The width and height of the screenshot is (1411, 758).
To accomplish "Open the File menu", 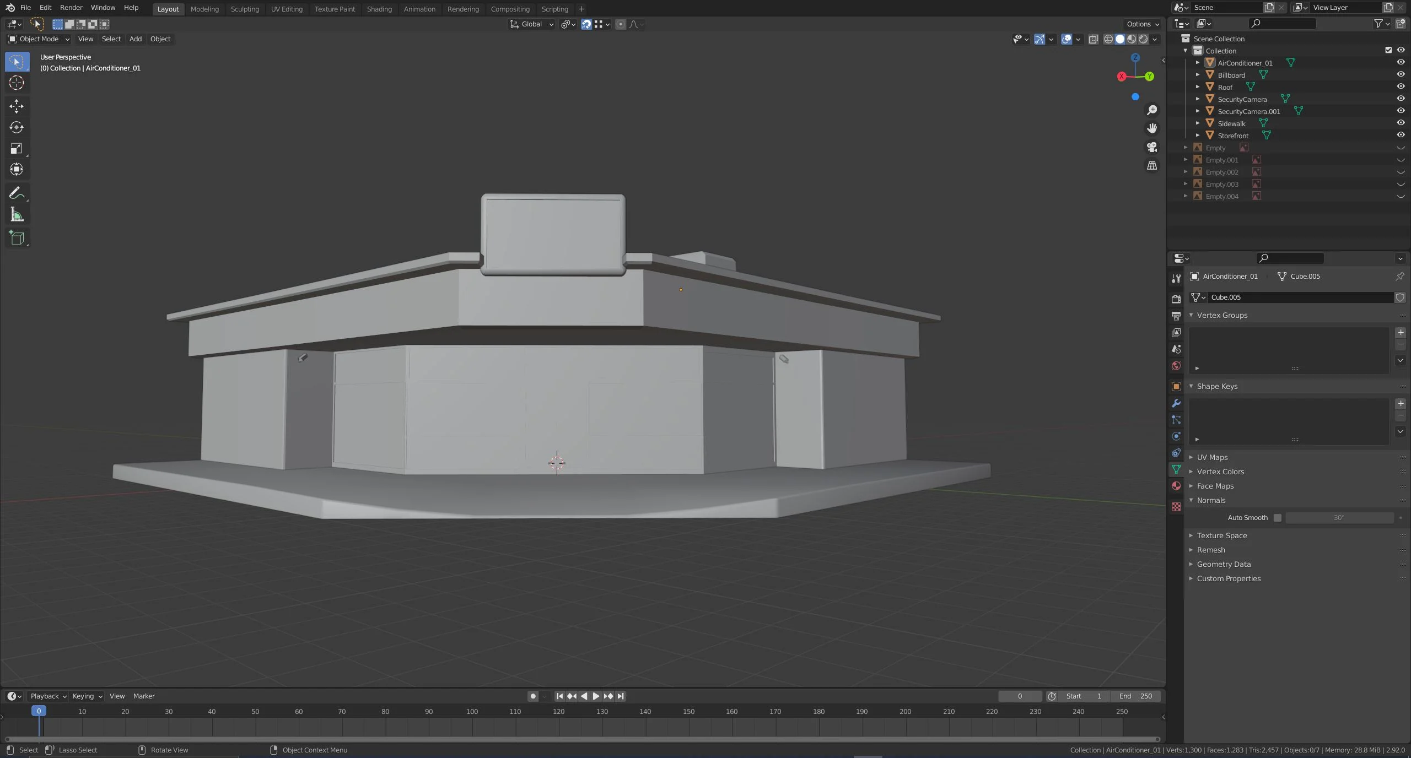I will point(25,8).
